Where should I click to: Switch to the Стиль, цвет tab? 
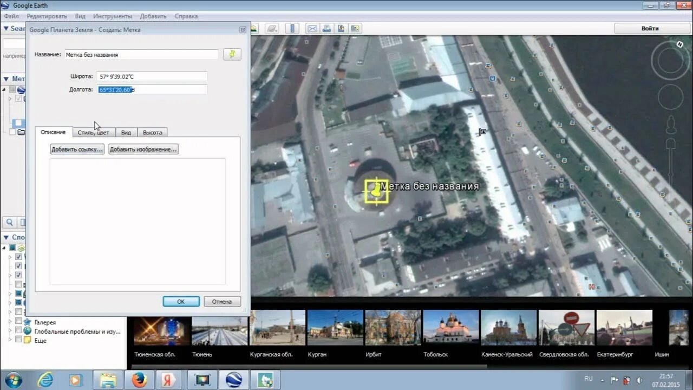[x=93, y=132]
